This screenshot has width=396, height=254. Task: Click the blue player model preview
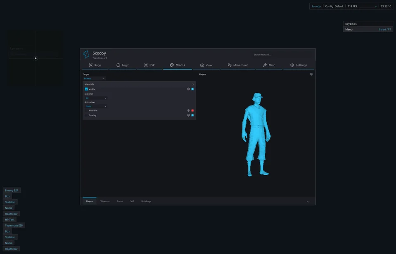click(256, 134)
